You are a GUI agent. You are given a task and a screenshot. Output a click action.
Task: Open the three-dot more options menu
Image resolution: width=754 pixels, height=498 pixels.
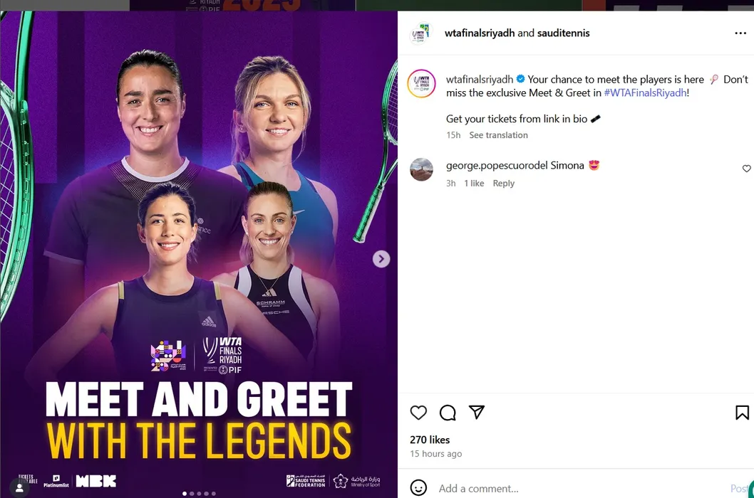coord(740,33)
